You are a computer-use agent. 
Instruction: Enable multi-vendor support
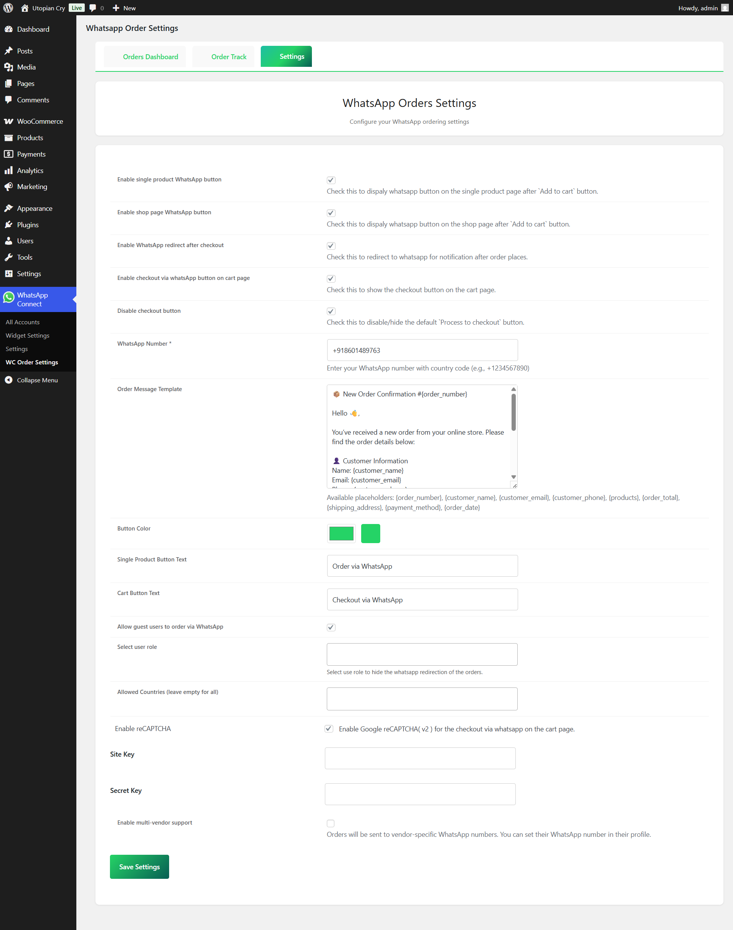(x=331, y=823)
